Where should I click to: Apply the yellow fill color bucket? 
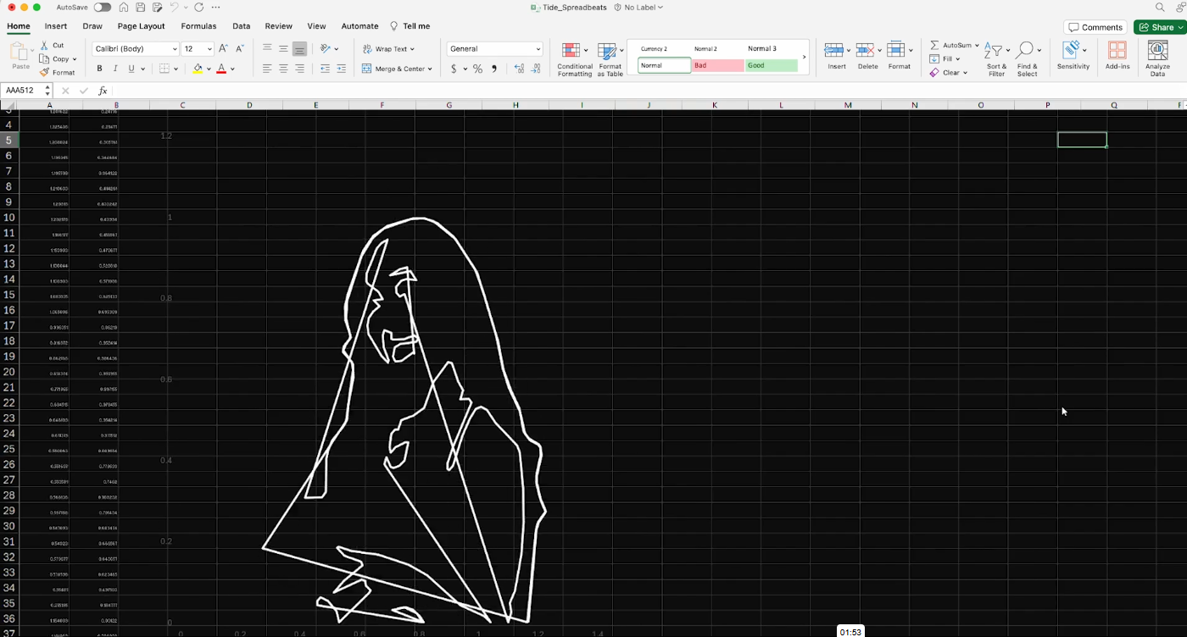pyautogui.click(x=198, y=69)
